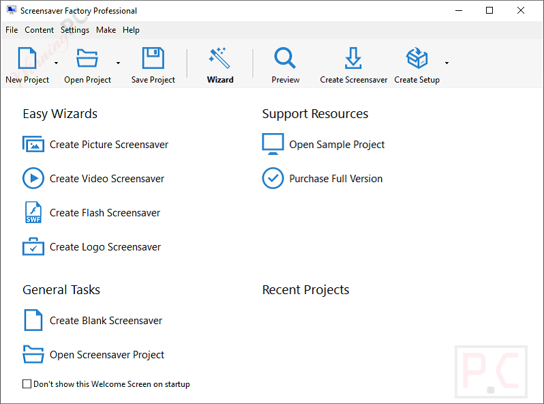The height and width of the screenshot is (404, 544).
Task: Open the Help menu
Action: [x=131, y=30]
